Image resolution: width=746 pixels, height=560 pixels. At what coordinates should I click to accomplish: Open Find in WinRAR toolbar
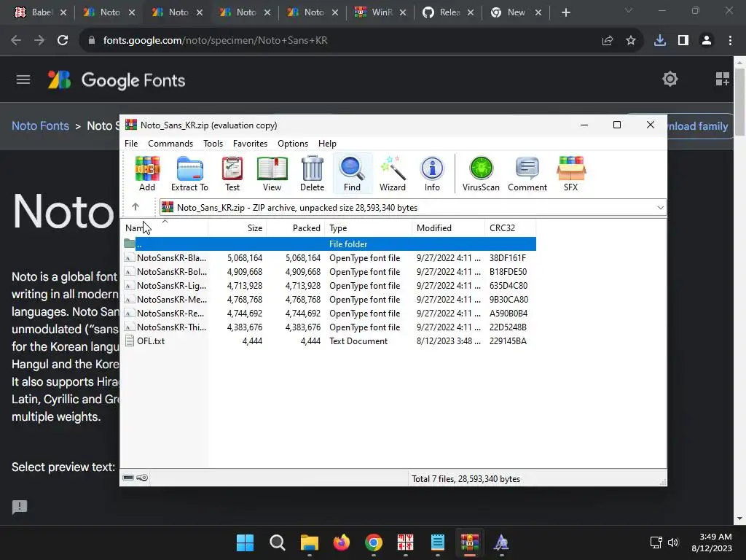tap(352, 174)
